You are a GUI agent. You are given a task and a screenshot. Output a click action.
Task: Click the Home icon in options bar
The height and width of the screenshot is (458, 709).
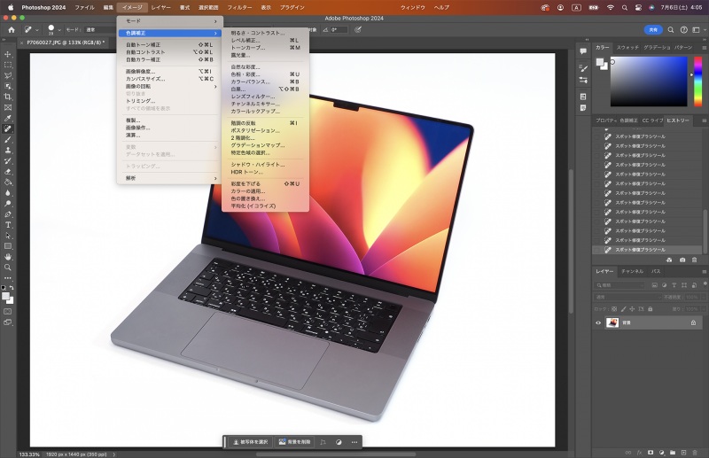tap(12, 30)
